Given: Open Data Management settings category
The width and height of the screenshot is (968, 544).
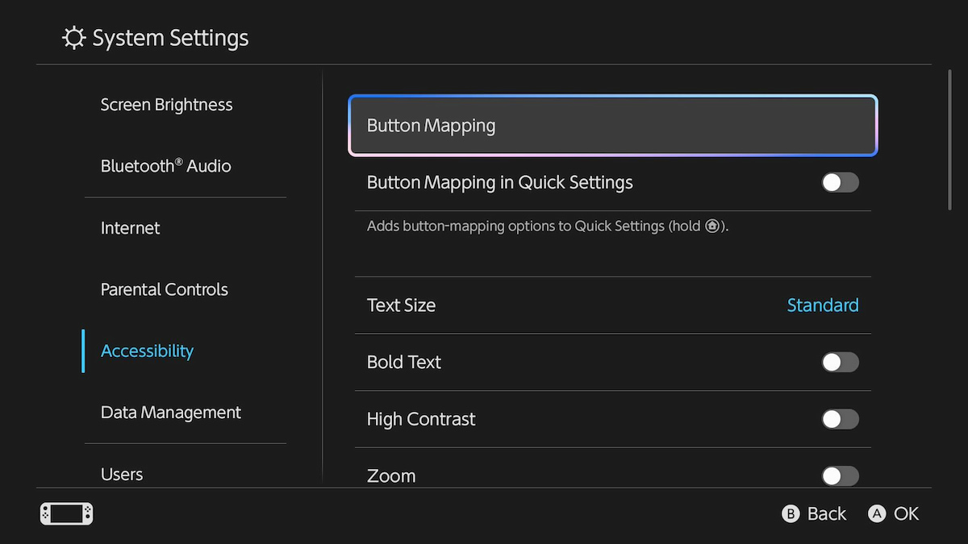Looking at the screenshot, I should click(170, 413).
